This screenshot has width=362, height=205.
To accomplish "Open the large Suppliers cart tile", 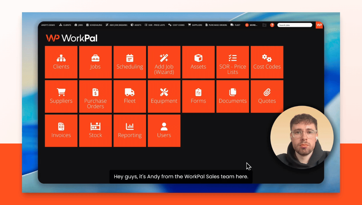I will pos(61,96).
